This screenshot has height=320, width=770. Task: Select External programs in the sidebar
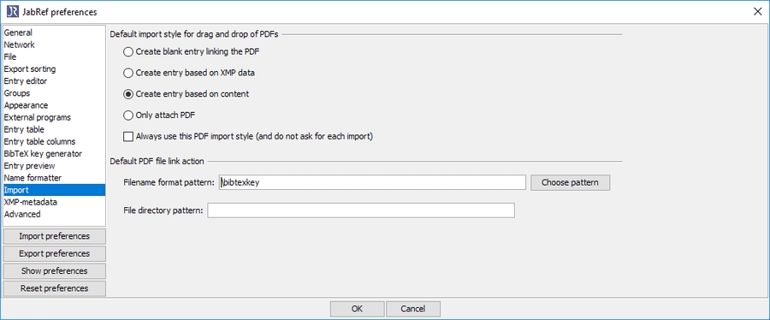pos(54,117)
